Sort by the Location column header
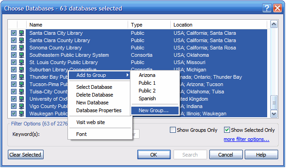 coord(219,25)
